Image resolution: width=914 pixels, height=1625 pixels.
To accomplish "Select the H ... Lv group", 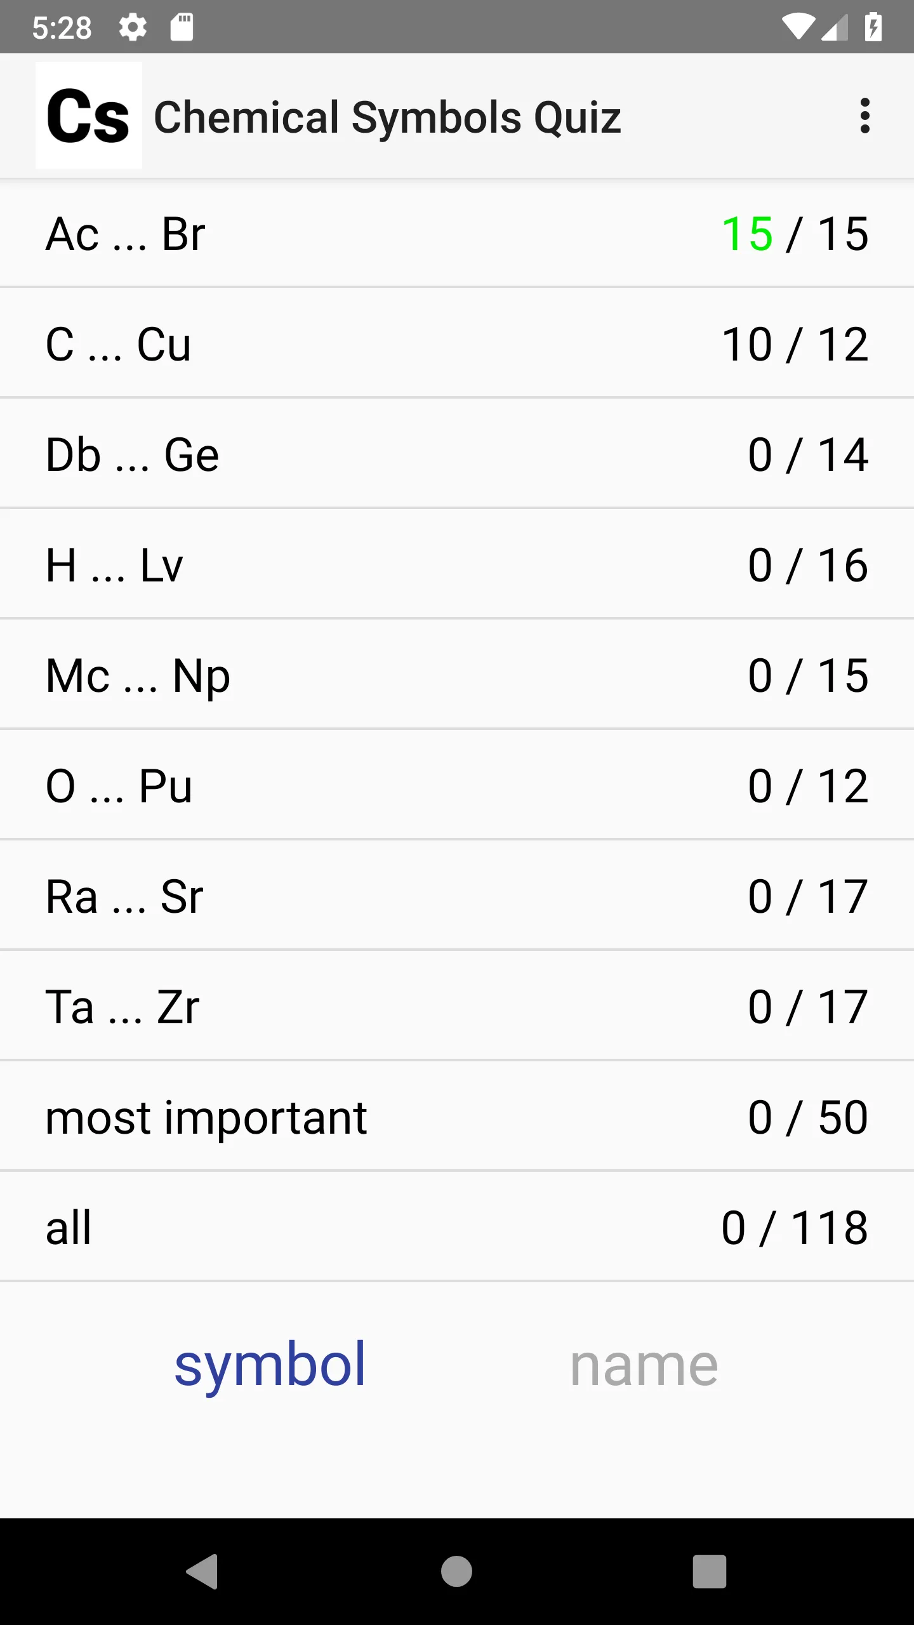I will click(x=457, y=564).
